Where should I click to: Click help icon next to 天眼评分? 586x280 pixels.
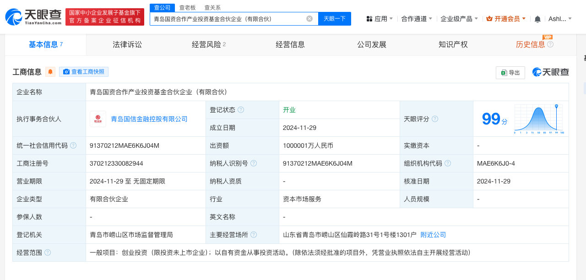coord(435,119)
